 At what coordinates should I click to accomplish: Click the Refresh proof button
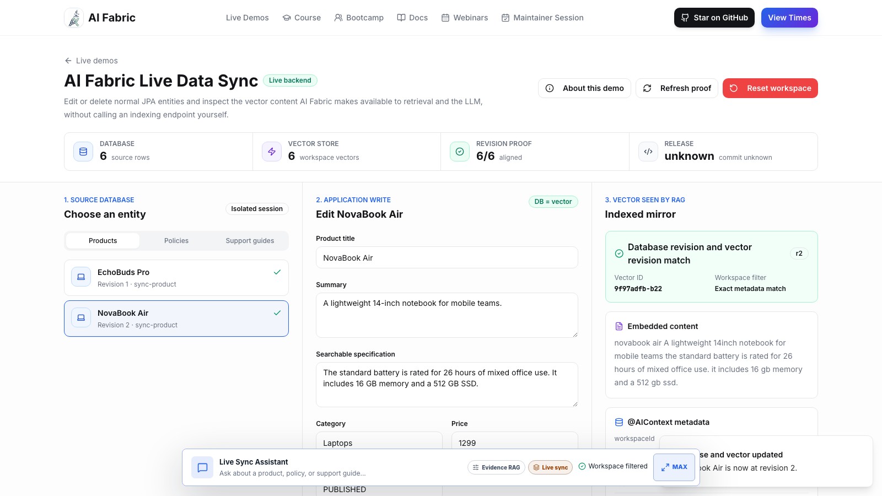[677, 88]
